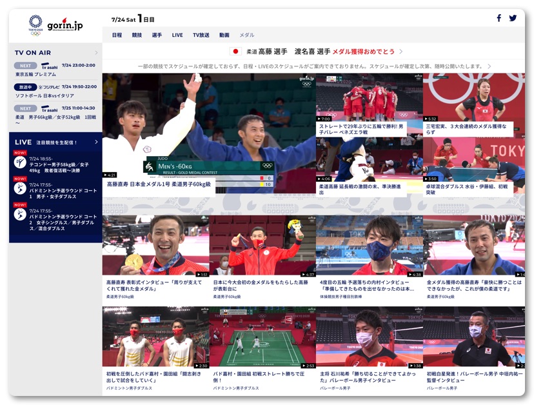Screen dimensions: 534x405
Task: Click the gorin.jp logo
Action: click(x=64, y=25)
